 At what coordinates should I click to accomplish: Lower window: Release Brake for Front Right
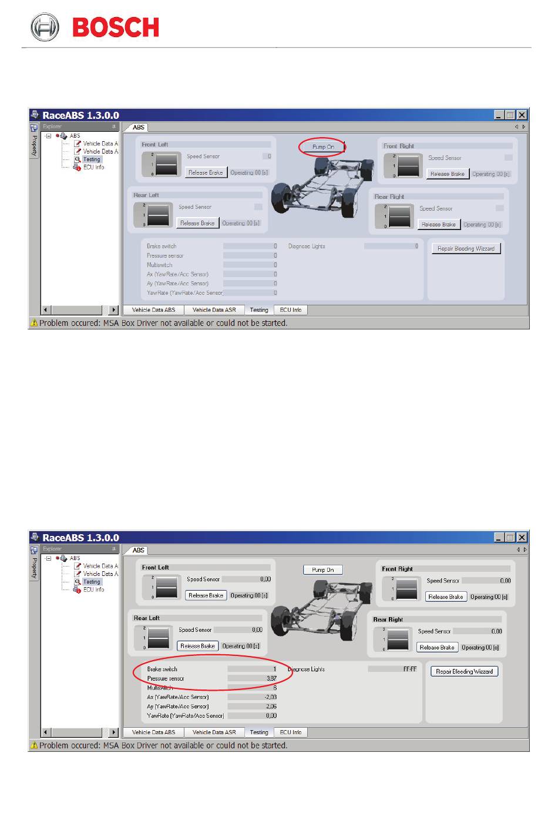pyautogui.click(x=446, y=597)
